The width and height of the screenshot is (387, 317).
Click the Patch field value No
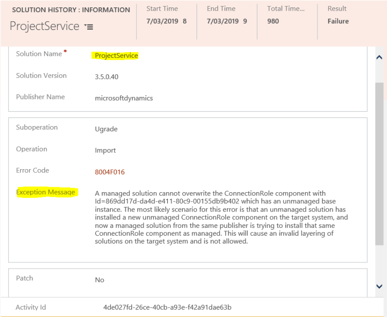(x=100, y=280)
